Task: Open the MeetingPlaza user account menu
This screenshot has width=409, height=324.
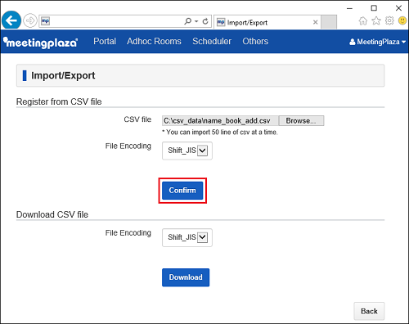Action: tap(377, 42)
